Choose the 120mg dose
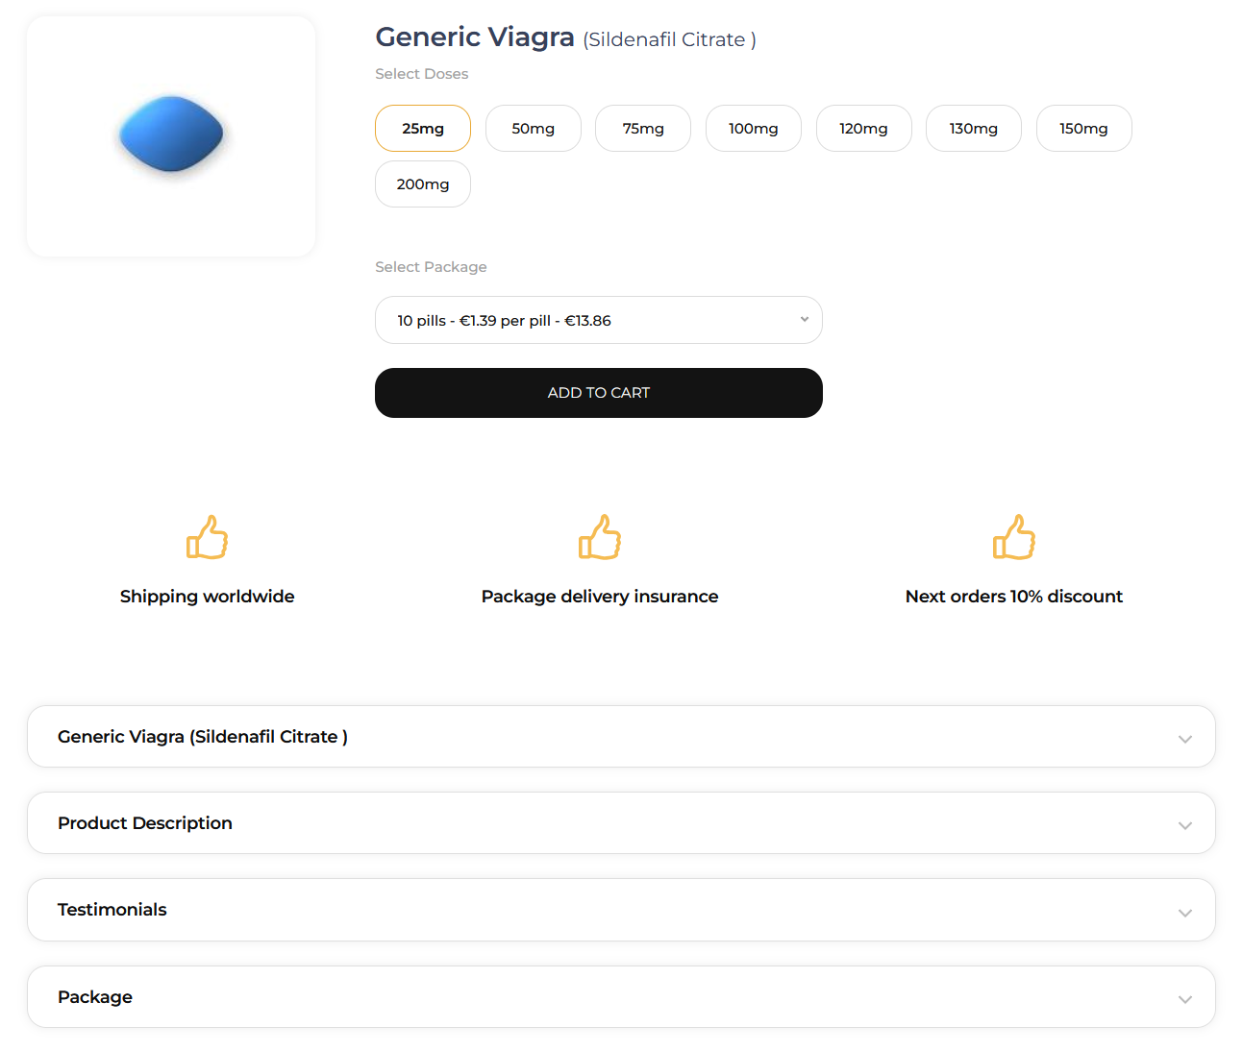 point(864,128)
